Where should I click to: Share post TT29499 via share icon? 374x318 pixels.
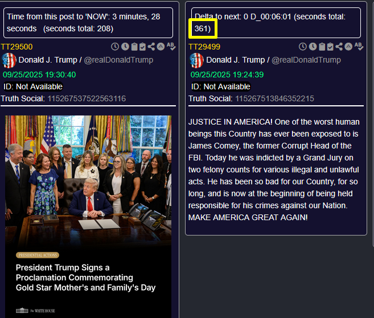[x=339, y=47]
